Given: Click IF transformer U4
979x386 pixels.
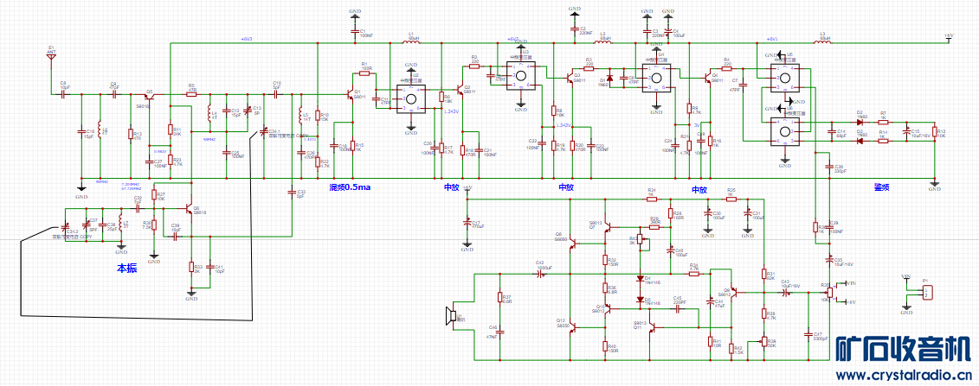Looking at the screenshot, I should [656, 79].
